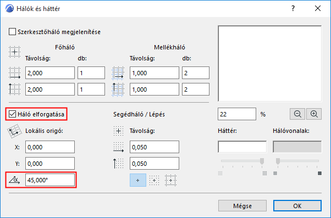Click the Főháló grid icon
The height and width of the screenshot is (218, 331).
pos(14,52)
